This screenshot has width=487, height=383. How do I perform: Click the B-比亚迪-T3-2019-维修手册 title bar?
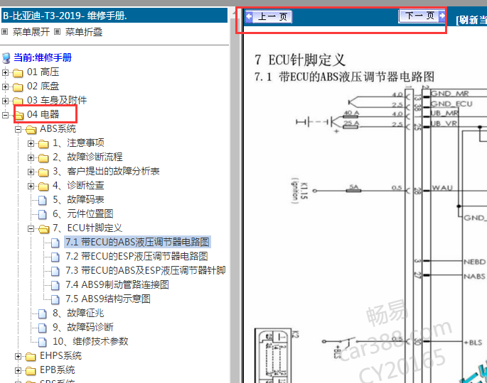click(114, 16)
